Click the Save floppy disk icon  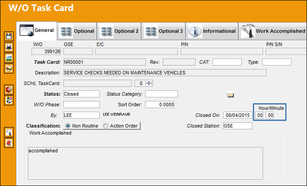tap(9, 36)
